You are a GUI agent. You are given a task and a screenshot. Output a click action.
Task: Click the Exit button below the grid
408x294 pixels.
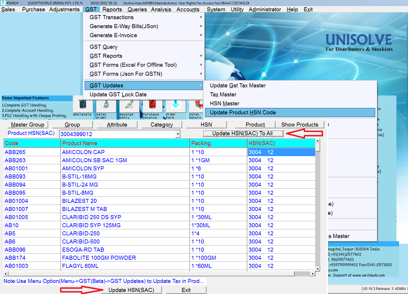click(x=186, y=290)
